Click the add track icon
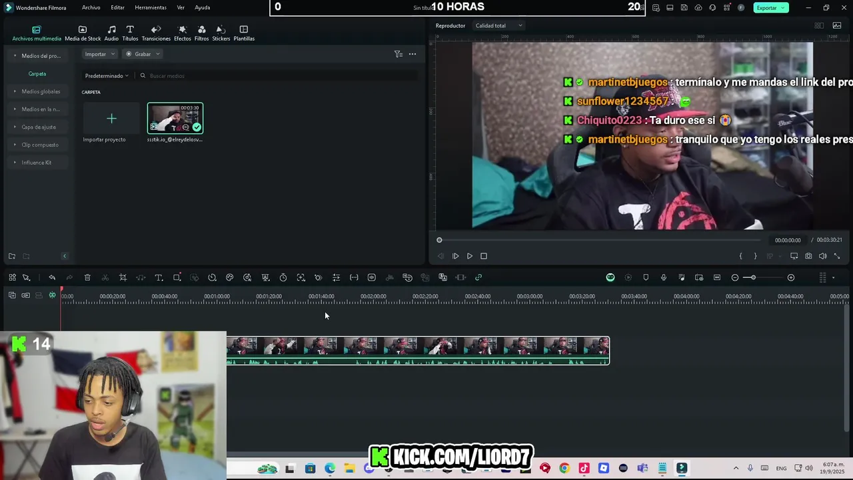This screenshot has height=480, width=853. [x=12, y=295]
